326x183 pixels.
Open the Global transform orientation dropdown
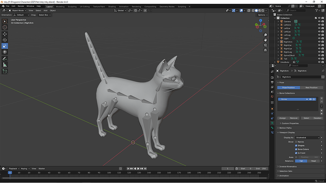click(120, 10)
